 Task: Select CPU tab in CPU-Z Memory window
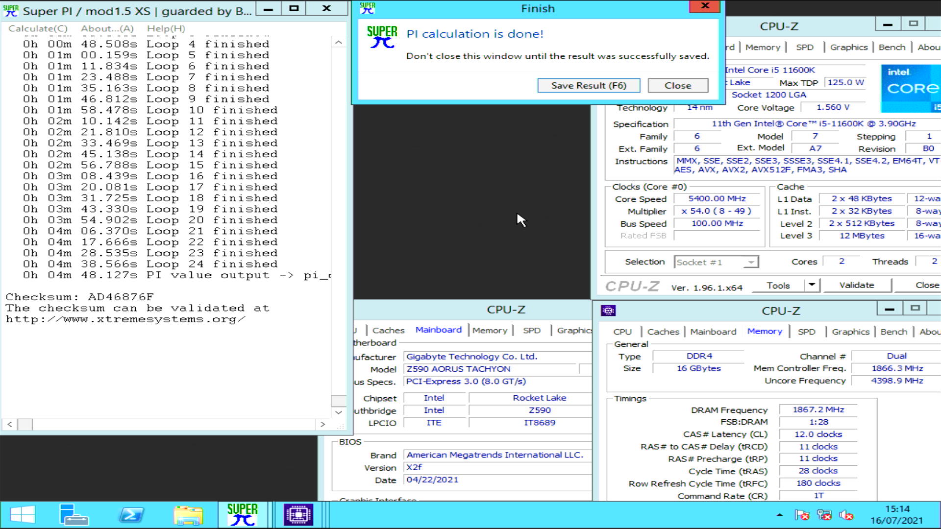coord(622,332)
